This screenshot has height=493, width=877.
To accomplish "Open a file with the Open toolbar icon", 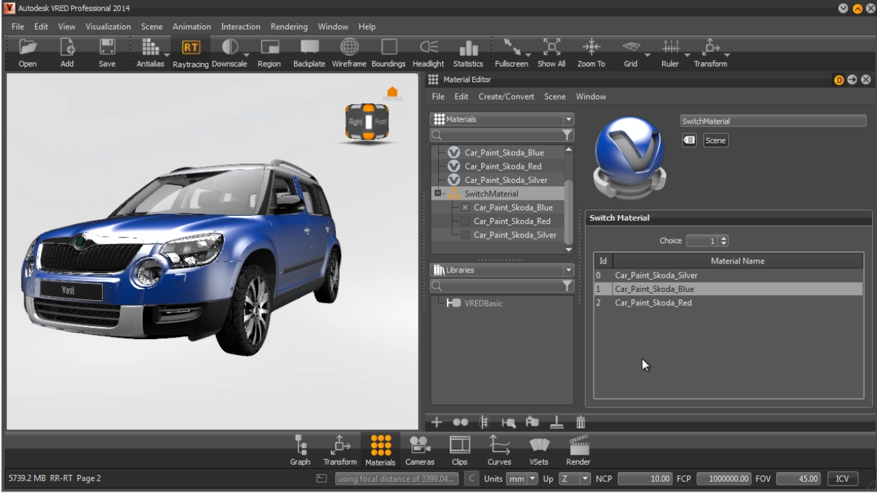I will pyautogui.click(x=28, y=52).
